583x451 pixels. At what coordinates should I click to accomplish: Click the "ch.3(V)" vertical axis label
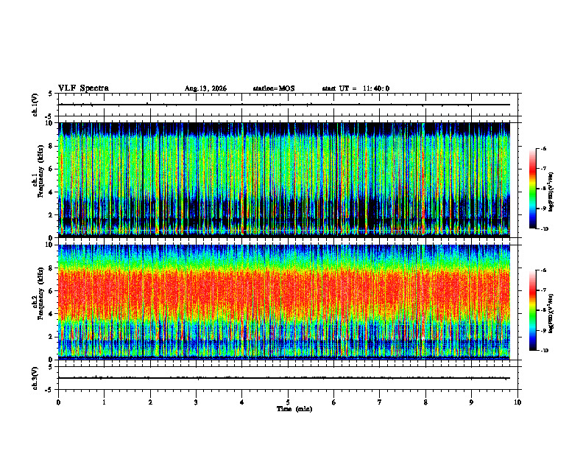coord(35,378)
